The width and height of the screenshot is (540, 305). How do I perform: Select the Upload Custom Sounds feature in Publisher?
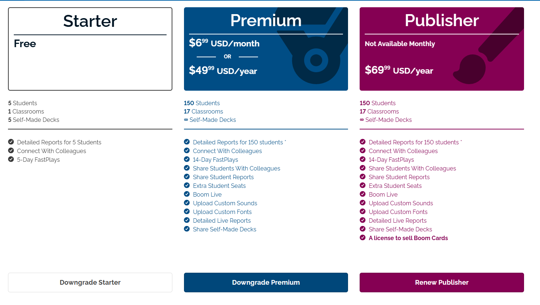401,203
